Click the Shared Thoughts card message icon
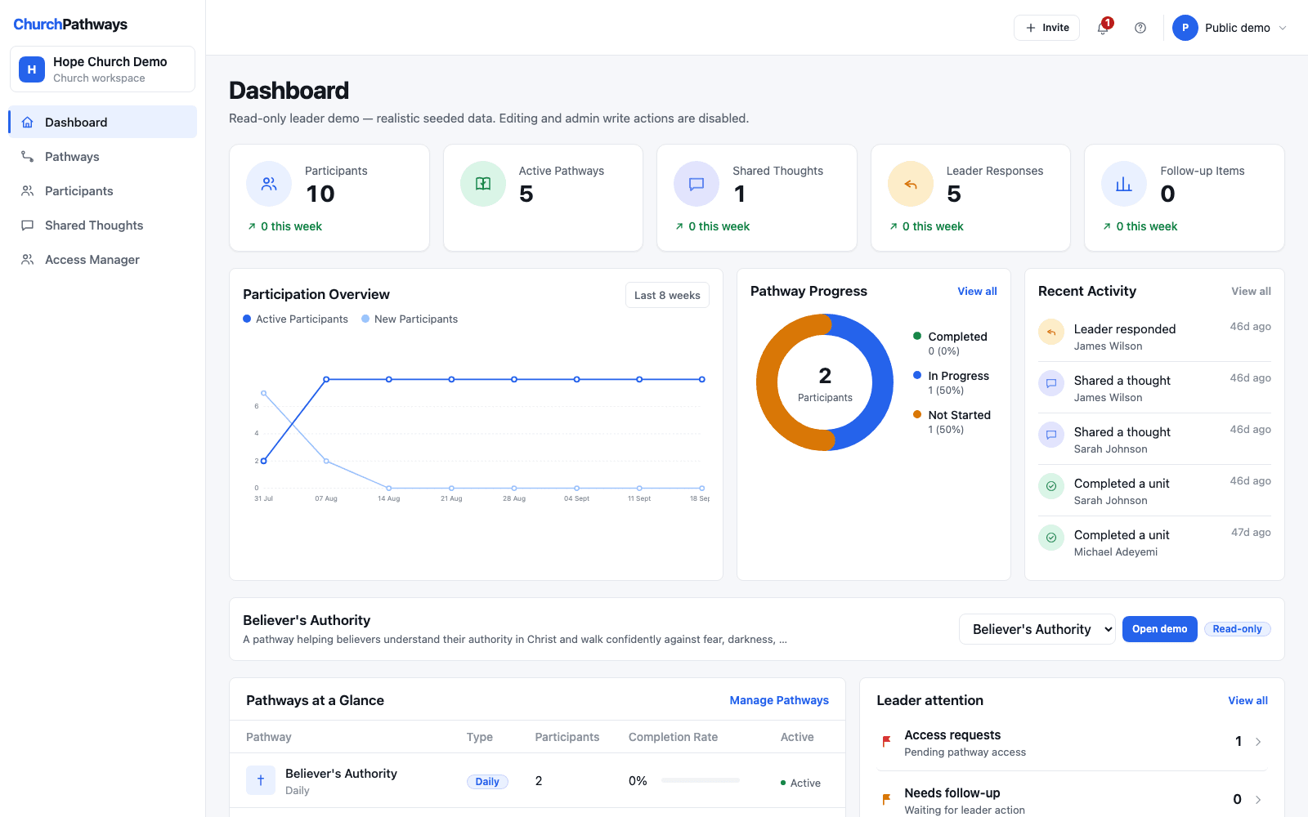Image resolution: width=1308 pixels, height=817 pixels. (x=697, y=185)
